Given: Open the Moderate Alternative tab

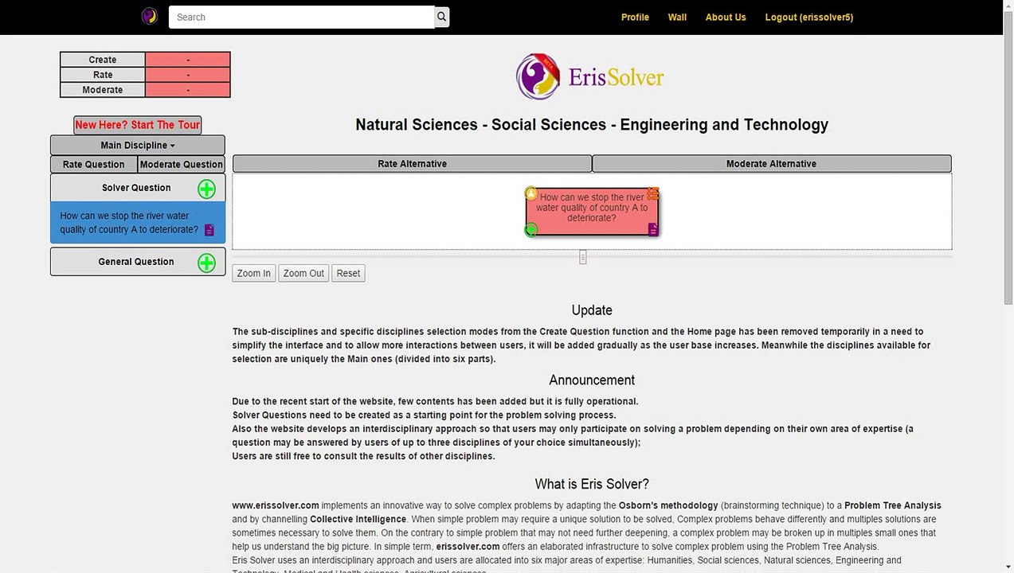Looking at the screenshot, I should (771, 164).
